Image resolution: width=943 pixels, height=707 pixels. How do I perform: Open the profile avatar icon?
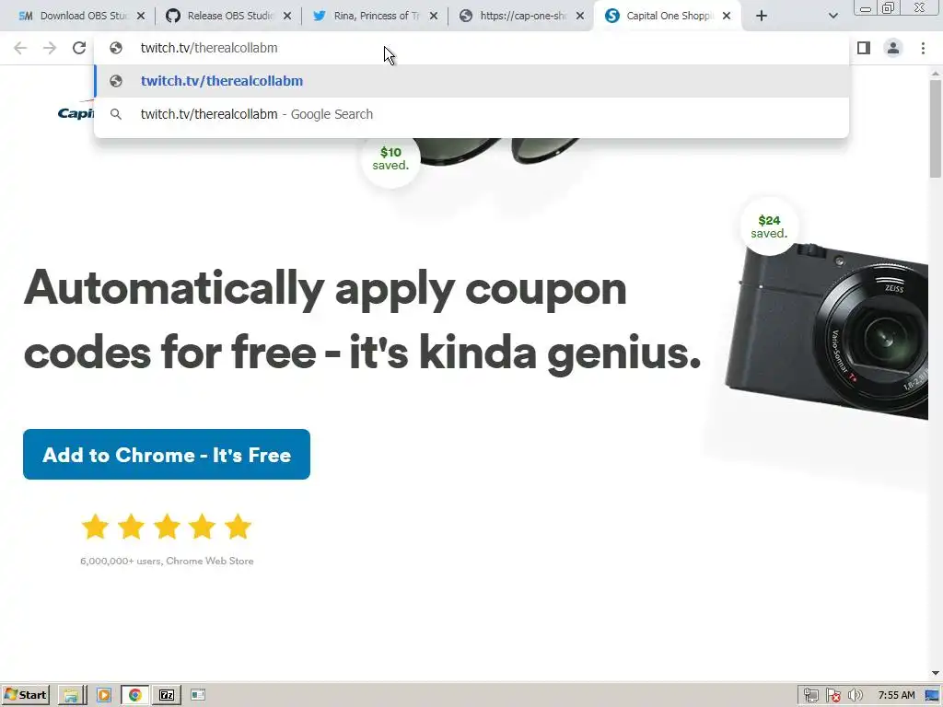pyautogui.click(x=893, y=48)
